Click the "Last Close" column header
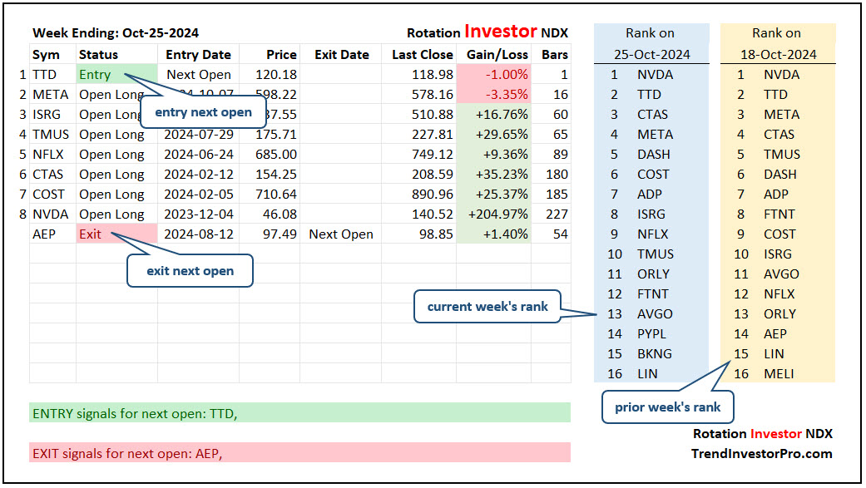 (x=423, y=55)
